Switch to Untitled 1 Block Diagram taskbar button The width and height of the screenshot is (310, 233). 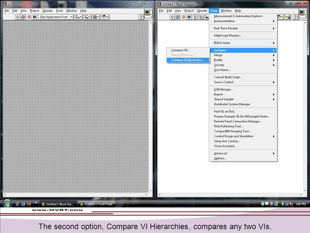pos(58,204)
